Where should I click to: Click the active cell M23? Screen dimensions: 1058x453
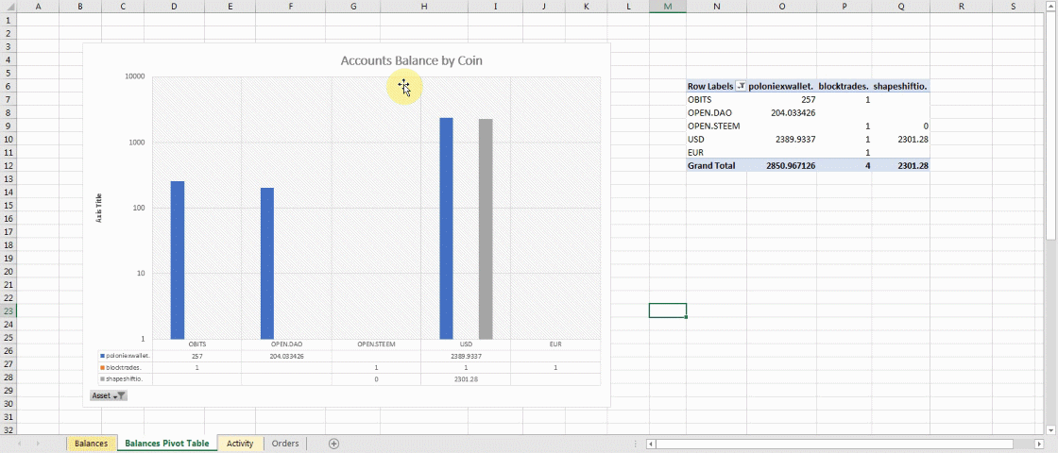click(667, 310)
